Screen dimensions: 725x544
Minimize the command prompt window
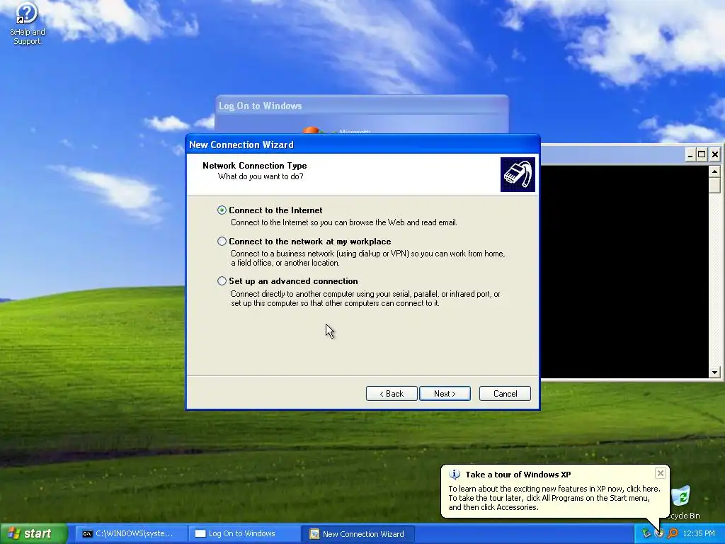[690, 154]
